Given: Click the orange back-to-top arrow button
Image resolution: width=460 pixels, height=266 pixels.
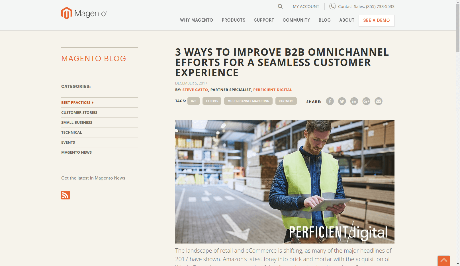Looking at the screenshot, I should (444, 261).
